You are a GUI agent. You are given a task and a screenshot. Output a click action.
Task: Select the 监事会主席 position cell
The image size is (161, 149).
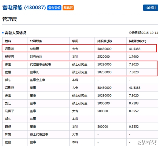pos(38,80)
